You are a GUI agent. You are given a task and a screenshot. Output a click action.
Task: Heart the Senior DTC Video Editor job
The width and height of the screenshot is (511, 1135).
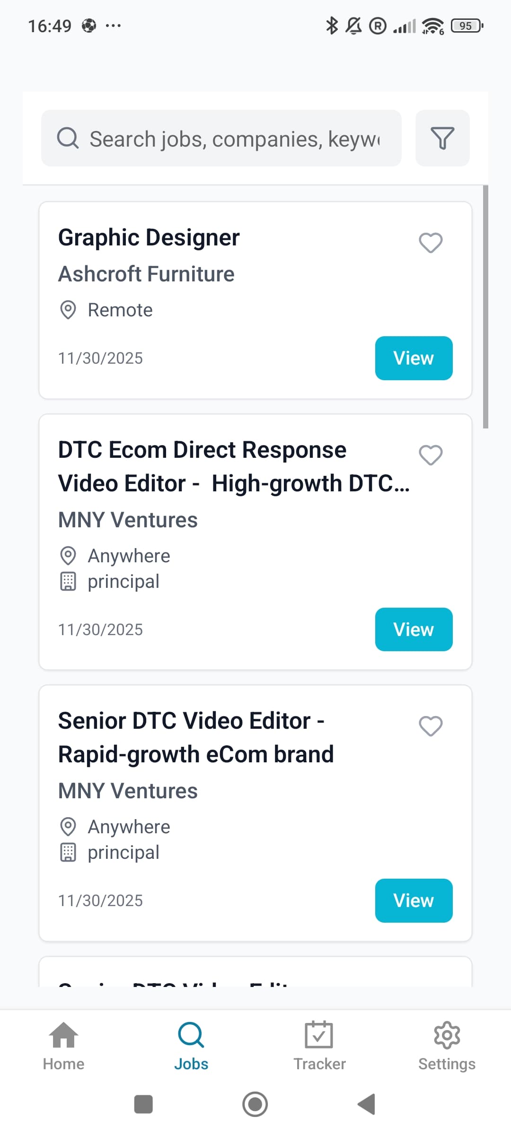(431, 726)
